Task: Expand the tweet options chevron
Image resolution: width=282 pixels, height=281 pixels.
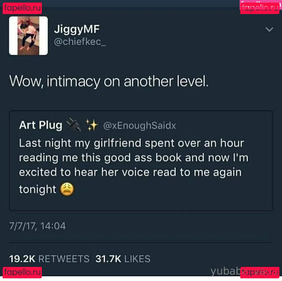Action: click(269, 29)
